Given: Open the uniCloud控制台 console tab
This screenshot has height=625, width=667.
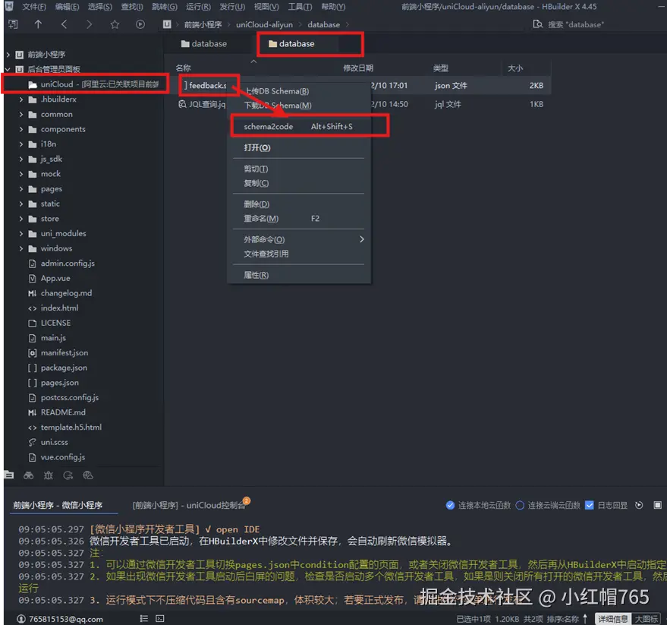Looking at the screenshot, I should point(189,505).
